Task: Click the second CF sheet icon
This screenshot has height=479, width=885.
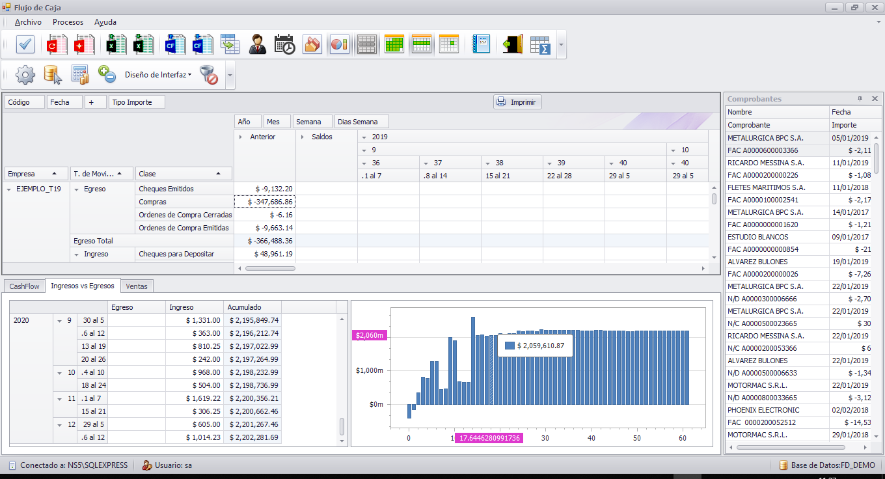Action: click(x=202, y=44)
